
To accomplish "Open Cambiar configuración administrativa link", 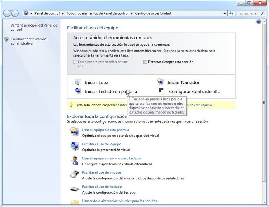I will pos(28,41).
